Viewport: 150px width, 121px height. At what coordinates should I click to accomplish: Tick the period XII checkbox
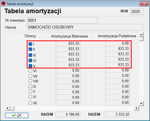point(30,103)
